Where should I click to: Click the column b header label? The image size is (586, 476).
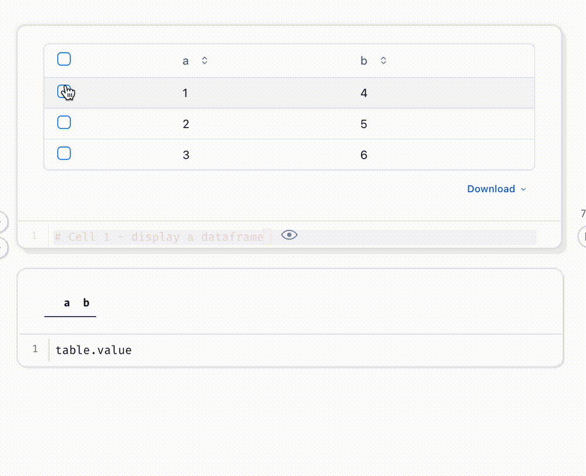pos(364,61)
